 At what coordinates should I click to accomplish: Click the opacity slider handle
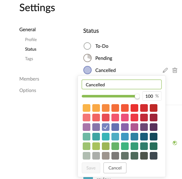(137, 96)
